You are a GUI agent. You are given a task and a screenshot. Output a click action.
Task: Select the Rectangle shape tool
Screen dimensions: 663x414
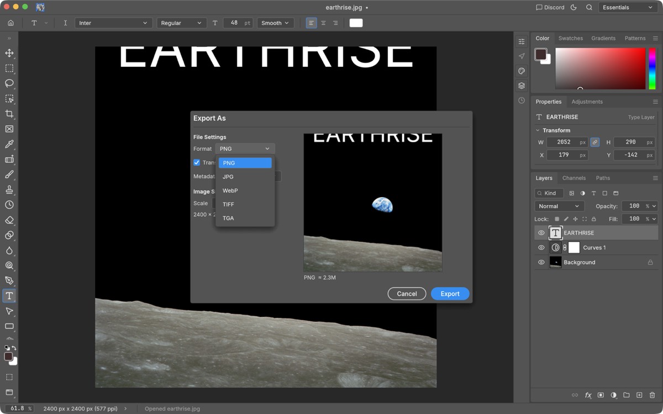pyautogui.click(x=9, y=326)
